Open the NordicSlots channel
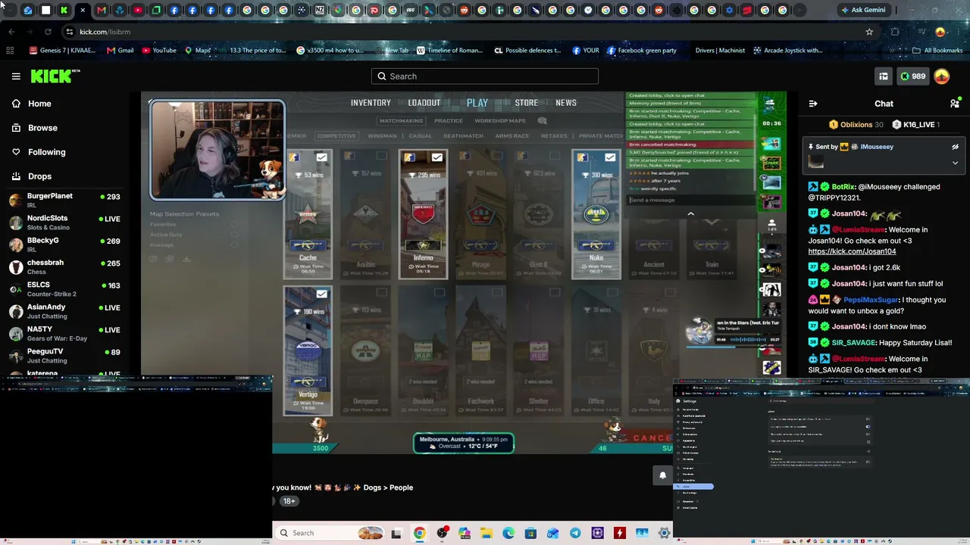Viewport: 970px width, 545px height. (64, 222)
